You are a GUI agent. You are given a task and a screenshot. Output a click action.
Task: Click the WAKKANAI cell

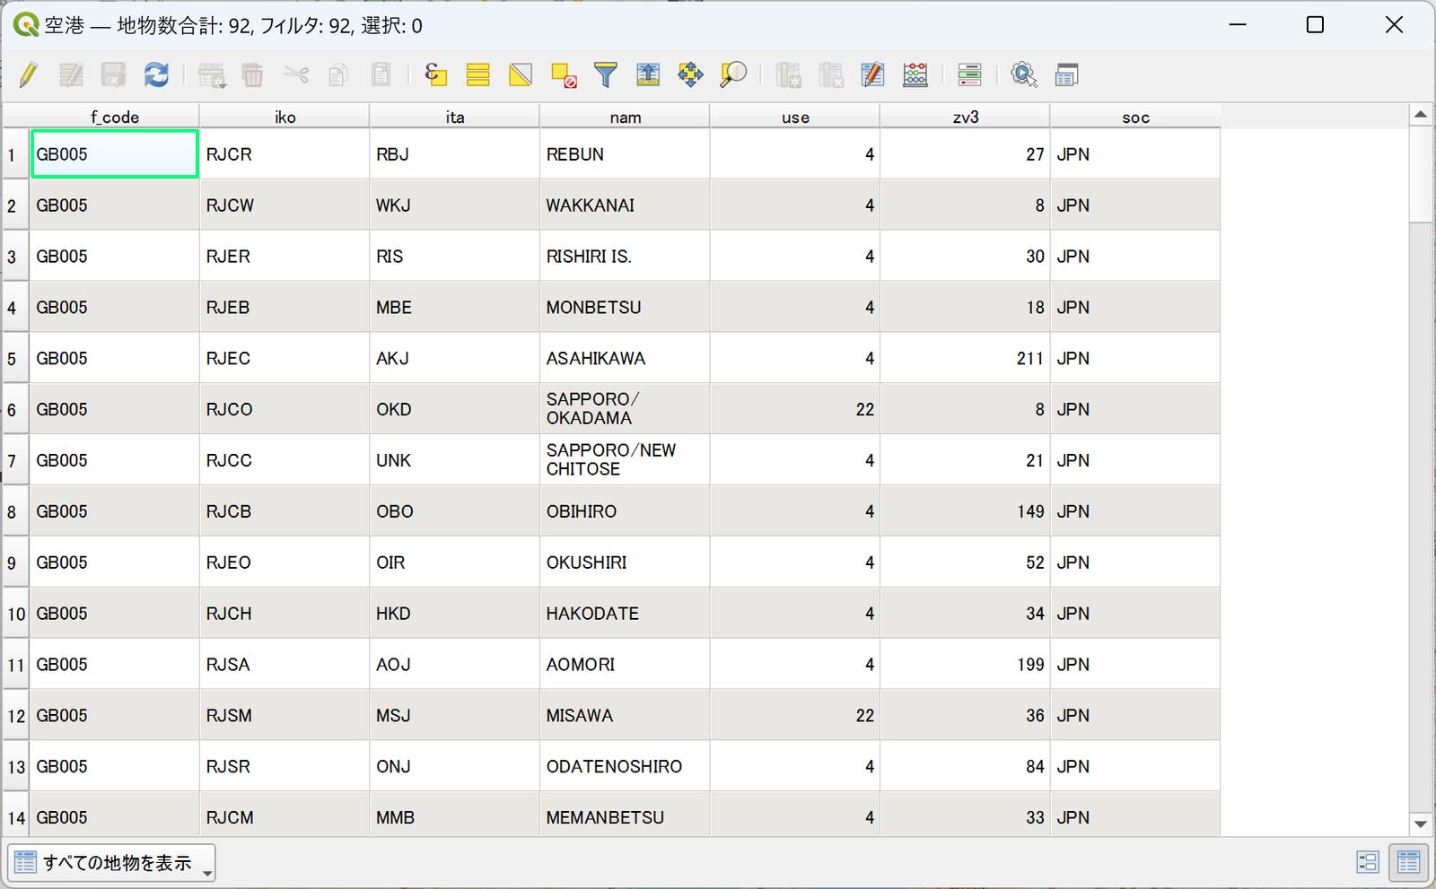pyautogui.click(x=625, y=205)
